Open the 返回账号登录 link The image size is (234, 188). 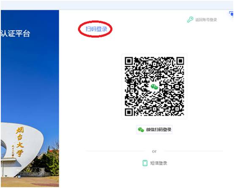(206, 20)
